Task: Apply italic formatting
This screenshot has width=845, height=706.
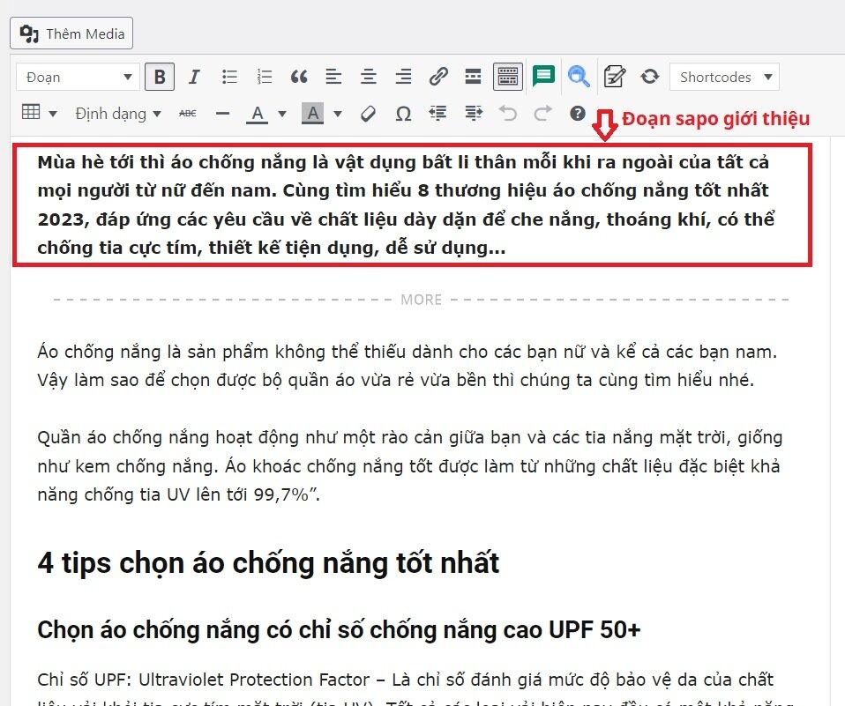Action: pos(194,77)
